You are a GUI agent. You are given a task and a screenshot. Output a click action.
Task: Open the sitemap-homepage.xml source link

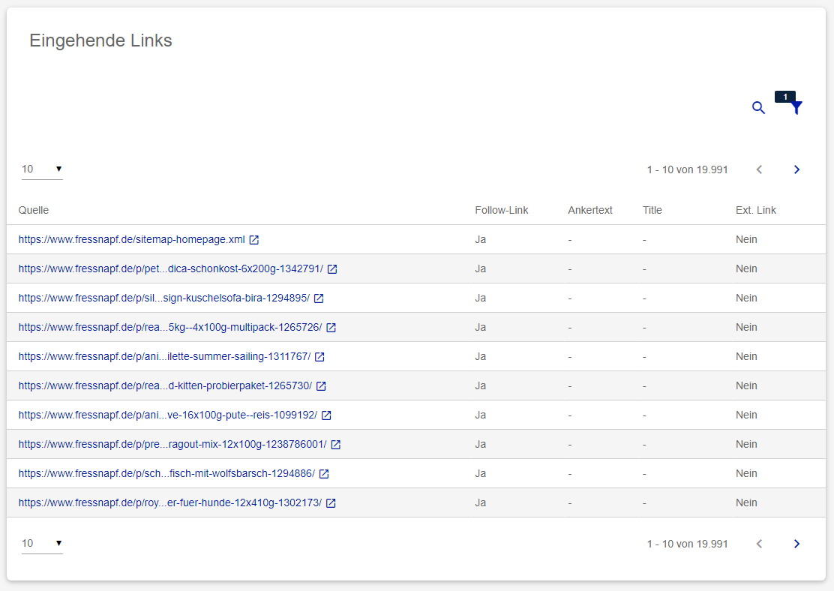tap(132, 239)
